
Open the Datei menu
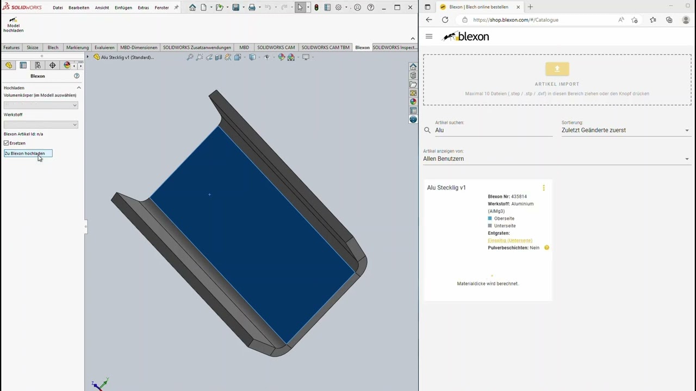pyautogui.click(x=58, y=8)
